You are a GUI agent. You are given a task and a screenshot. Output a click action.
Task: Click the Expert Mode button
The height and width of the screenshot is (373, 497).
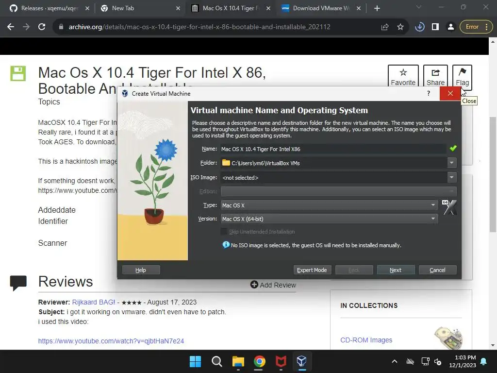[312, 270]
